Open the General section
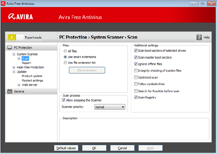The image size is (217, 154). 31,91
